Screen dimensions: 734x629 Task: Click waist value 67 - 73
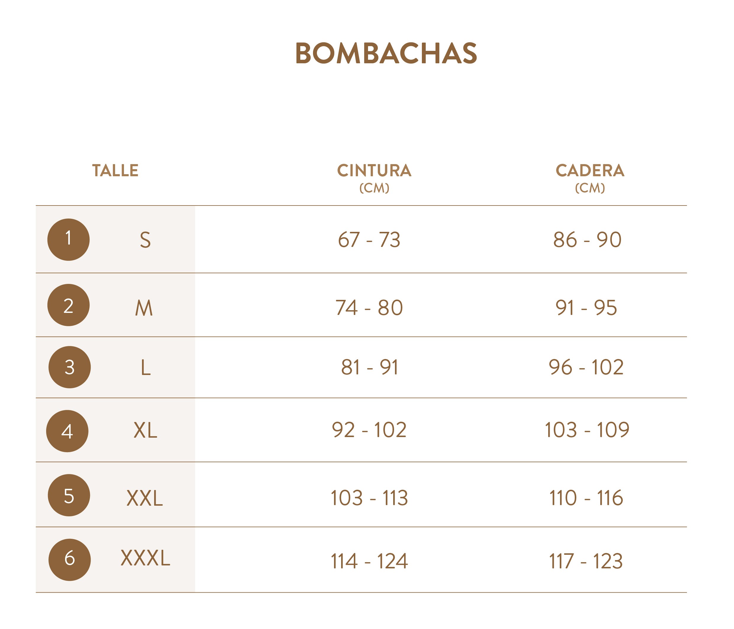[x=369, y=240]
